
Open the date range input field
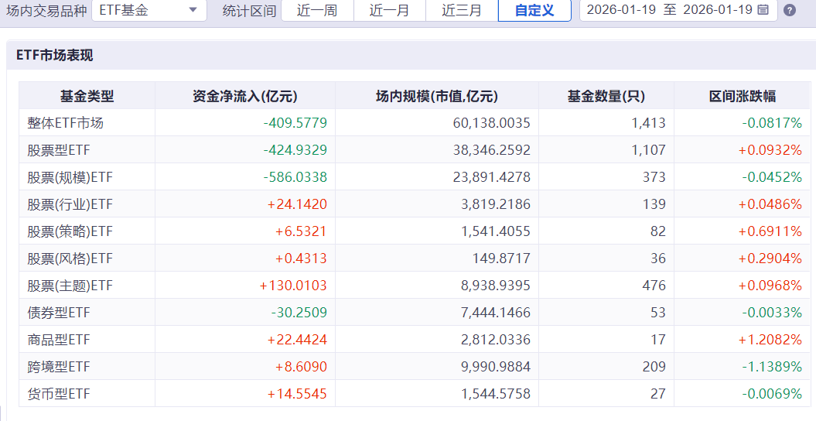(x=678, y=10)
